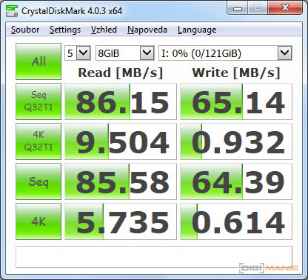Click the Seq Q32T1 write value 65.14

236,101
